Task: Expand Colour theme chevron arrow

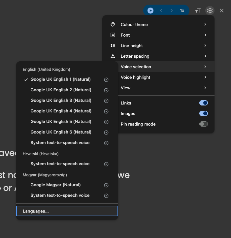Action: click(205, 24)
